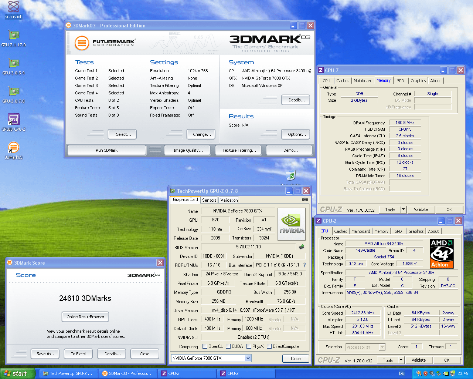Click 3DMark Score window title icon
This screenshot has height=379, width=473.
pyautogui.click(x=10, y=263)
